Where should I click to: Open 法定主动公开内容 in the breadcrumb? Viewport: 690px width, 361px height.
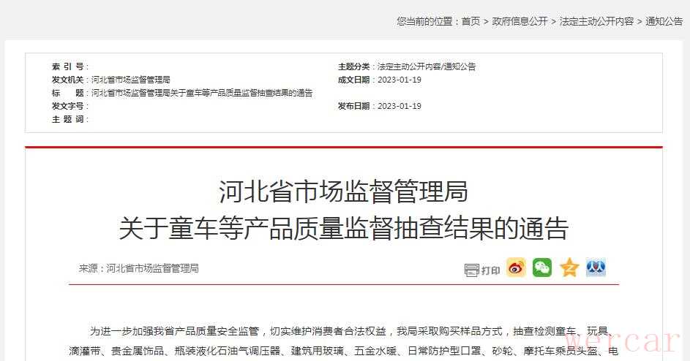597,21
